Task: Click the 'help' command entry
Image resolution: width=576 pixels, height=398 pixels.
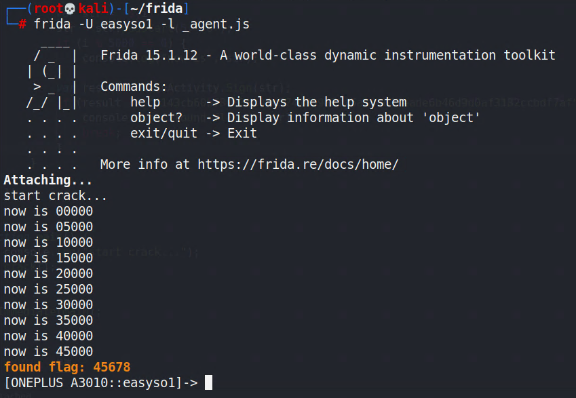Action: click(145, 102)
